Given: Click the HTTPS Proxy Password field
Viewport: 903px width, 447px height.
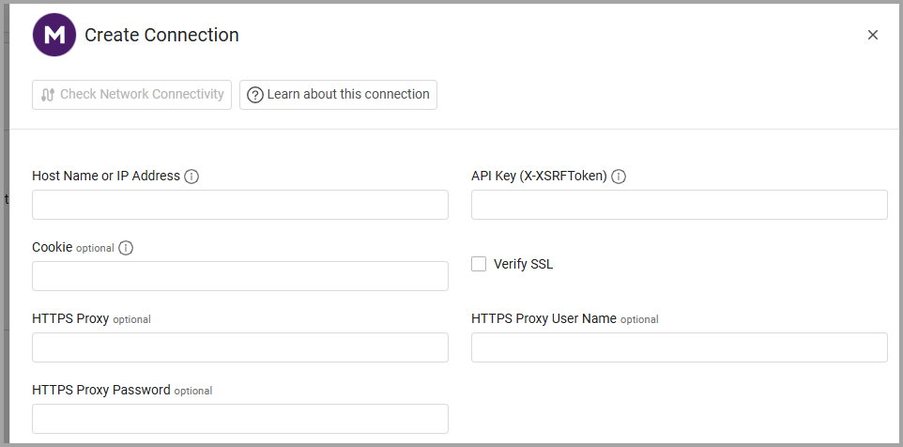Looking at the screenshot, I should (x=240, y=419).
